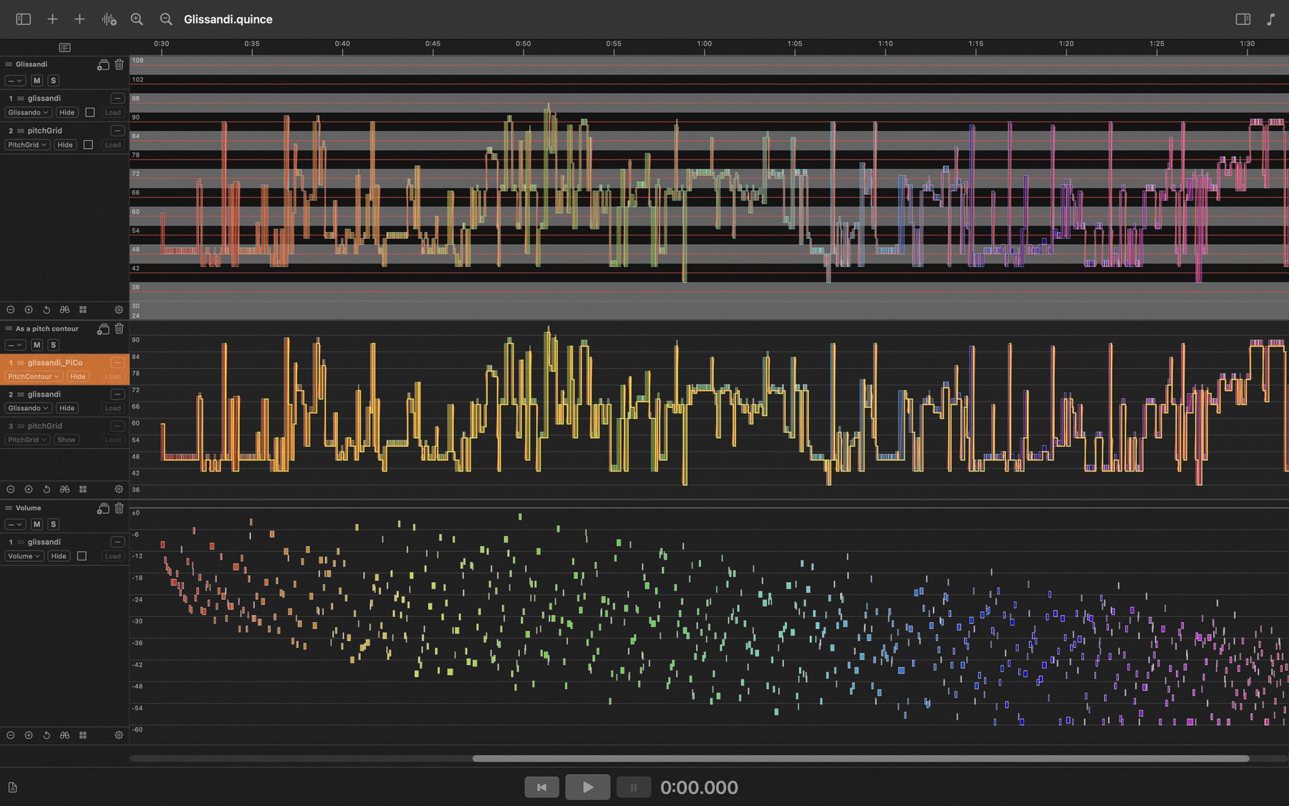Tick the checkbox on Volume glissandi layer
This screenshot has height=806, width=1289.
pos(82,556)
